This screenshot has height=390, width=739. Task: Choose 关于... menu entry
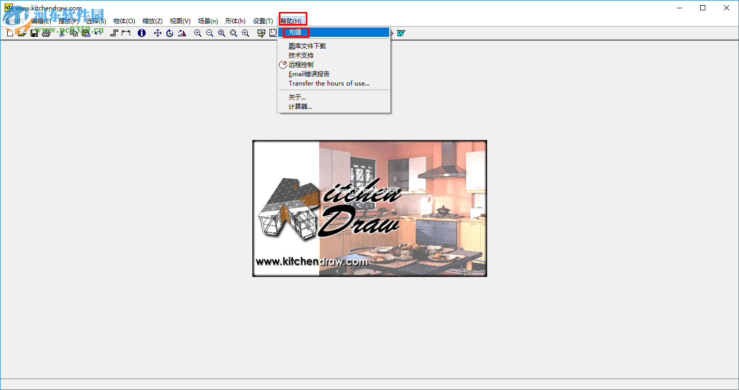pos(334,97)
